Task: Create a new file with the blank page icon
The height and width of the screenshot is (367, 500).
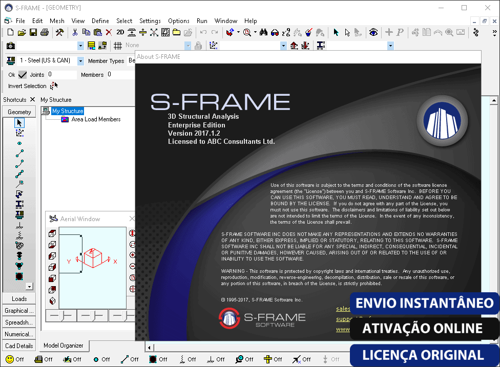Action: (x=11, y=32)
